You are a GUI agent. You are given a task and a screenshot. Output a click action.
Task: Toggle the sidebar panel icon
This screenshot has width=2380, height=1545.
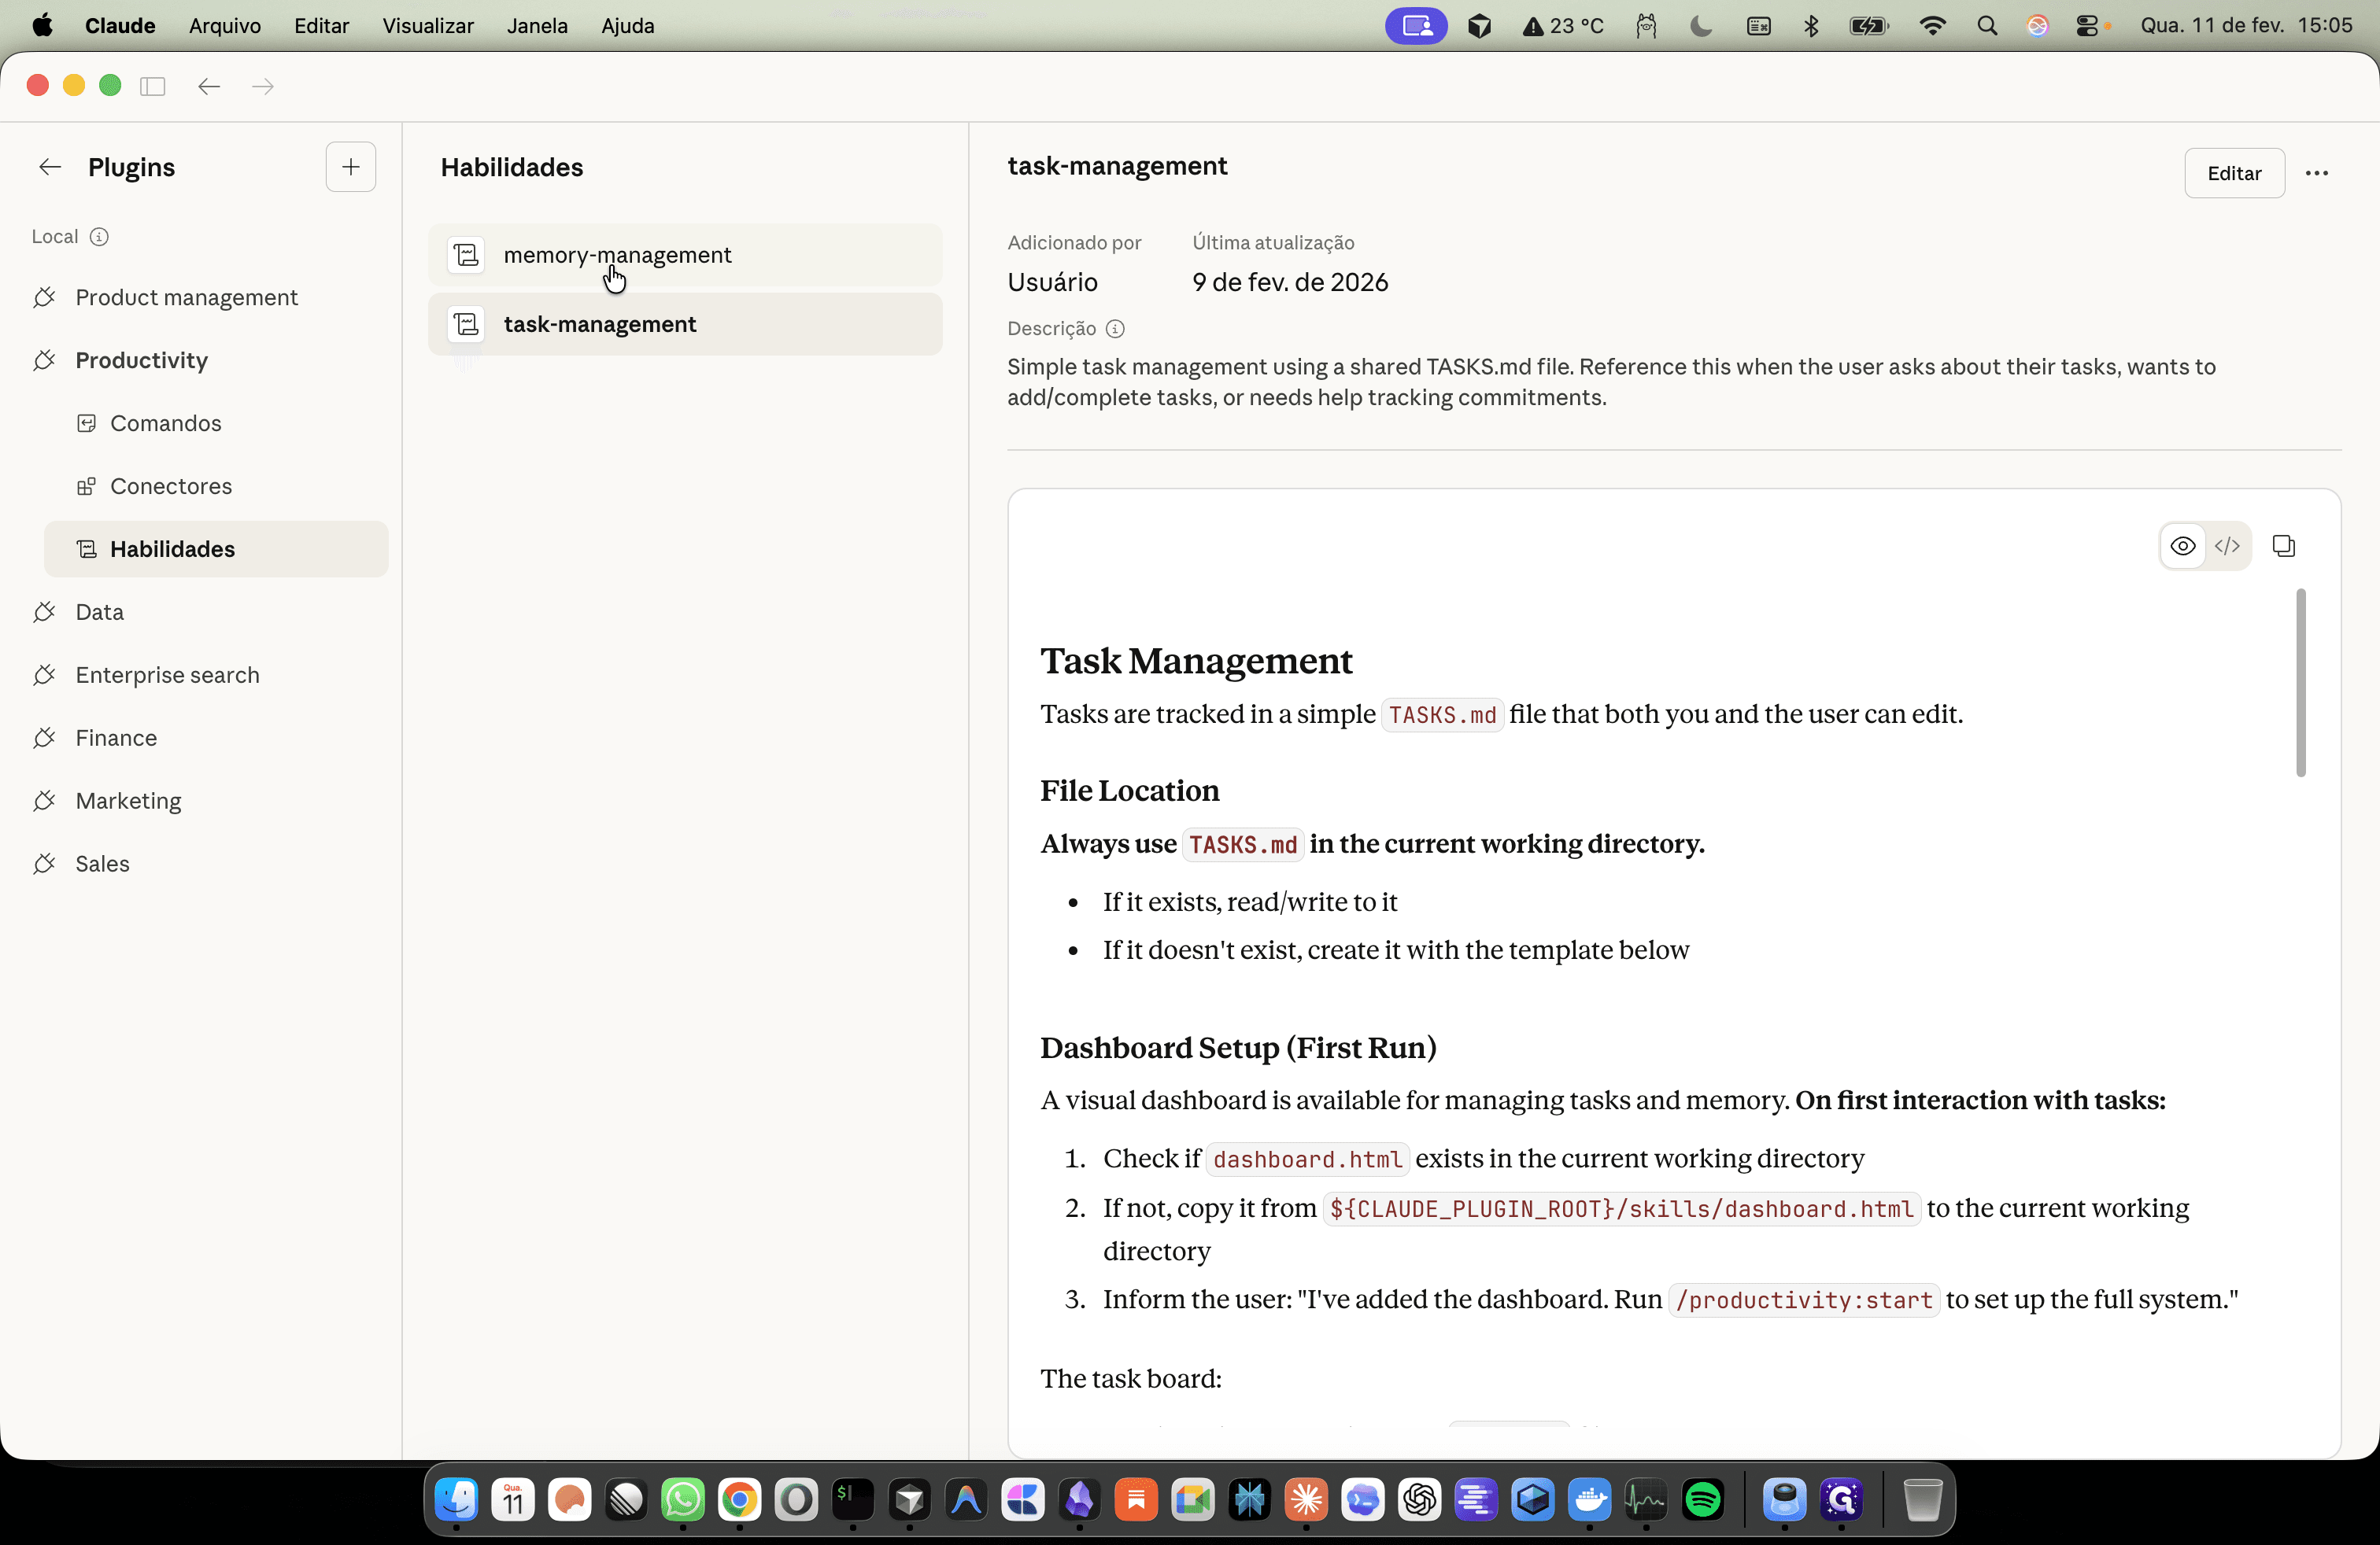pos(153,86)
